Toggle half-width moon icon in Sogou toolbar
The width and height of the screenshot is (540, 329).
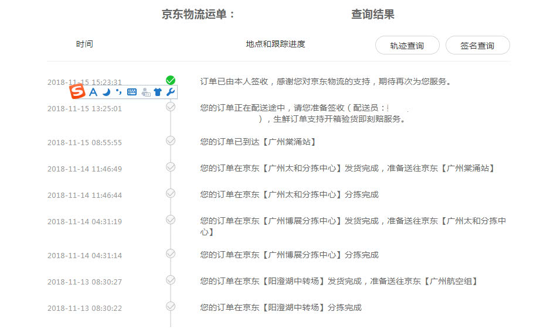tap(106, 92)
